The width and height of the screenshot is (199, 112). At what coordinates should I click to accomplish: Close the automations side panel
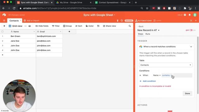click(x=196, y=21)
